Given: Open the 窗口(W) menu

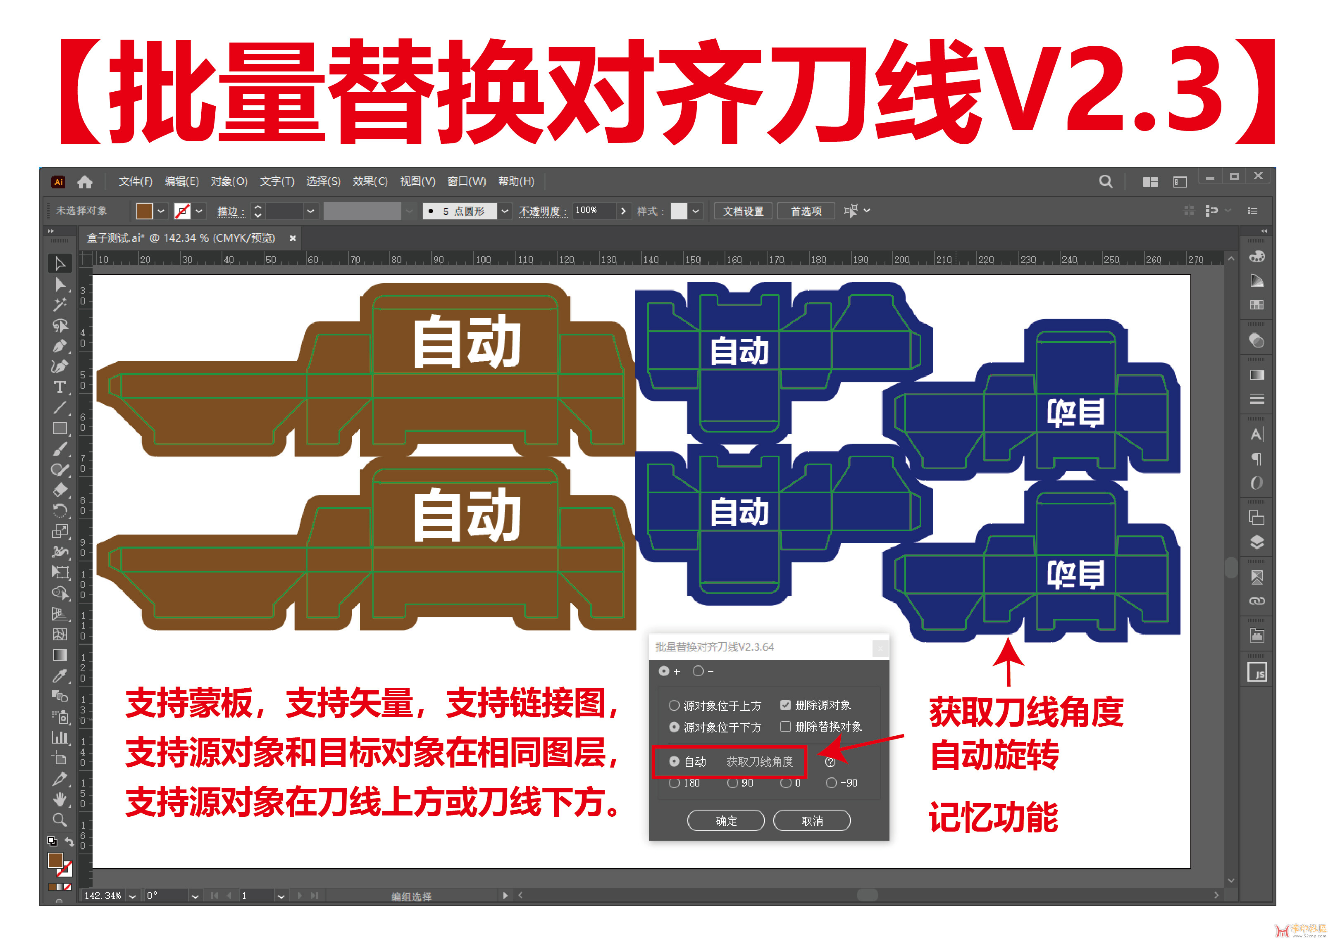Looking at the screenshot, I should click(x=466, y=181).
